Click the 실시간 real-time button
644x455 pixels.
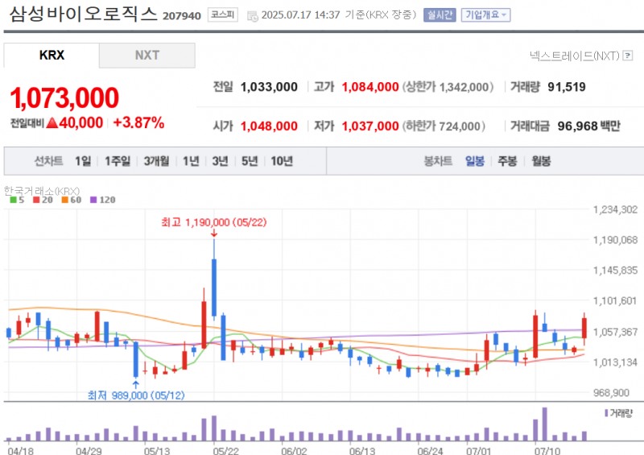(x=440, y=15)
